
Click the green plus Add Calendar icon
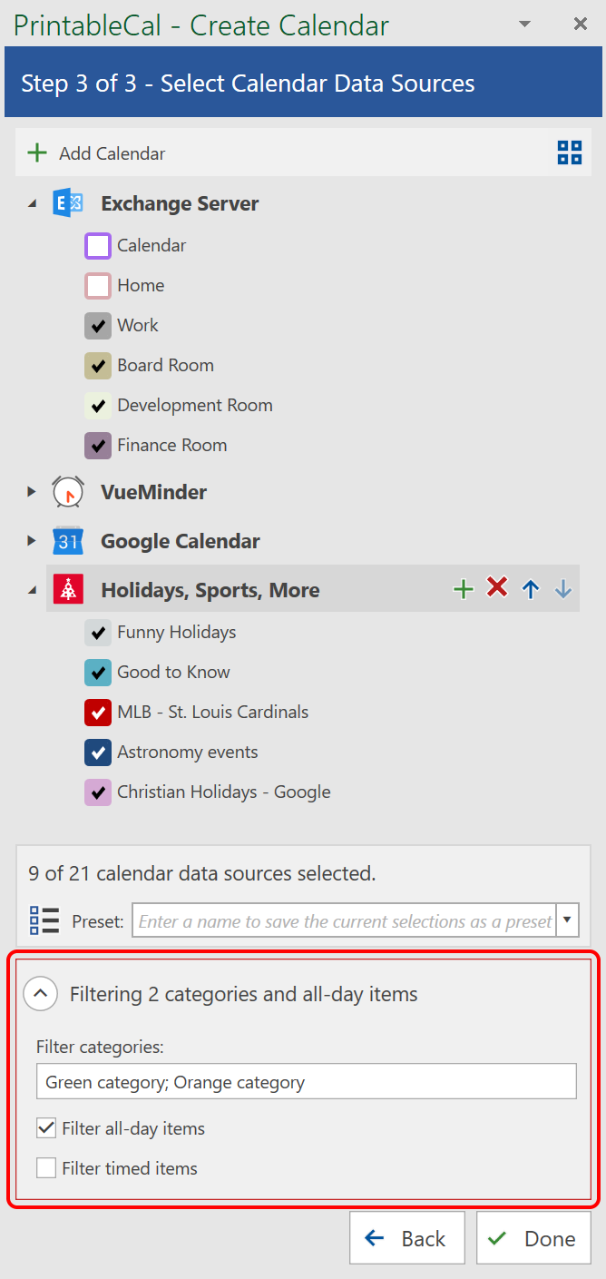click(37, 152)
